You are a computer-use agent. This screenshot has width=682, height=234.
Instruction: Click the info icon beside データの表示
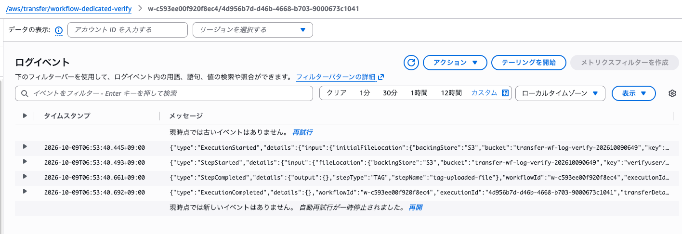click(x=59, y=30)
